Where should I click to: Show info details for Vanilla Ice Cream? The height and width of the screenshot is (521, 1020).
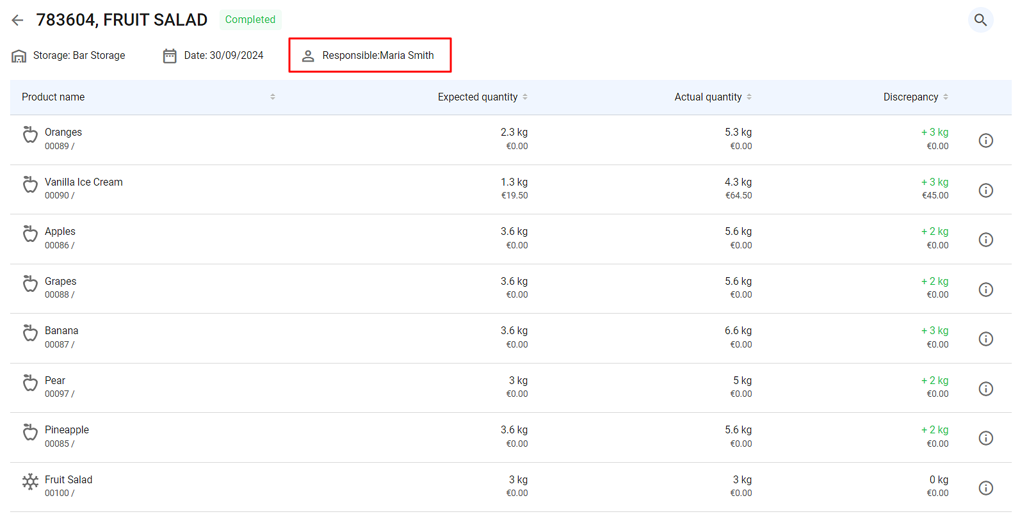985,190
